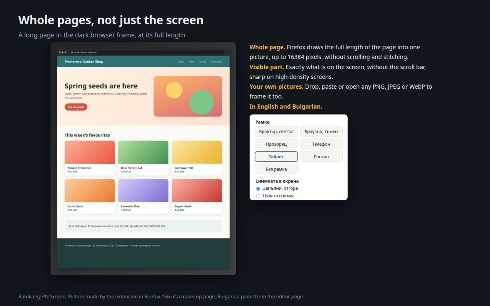Open the Basil Sweet Leaf product image
Image resolution: width=490 pixels, height=306 pixels.
click(143, 152)
